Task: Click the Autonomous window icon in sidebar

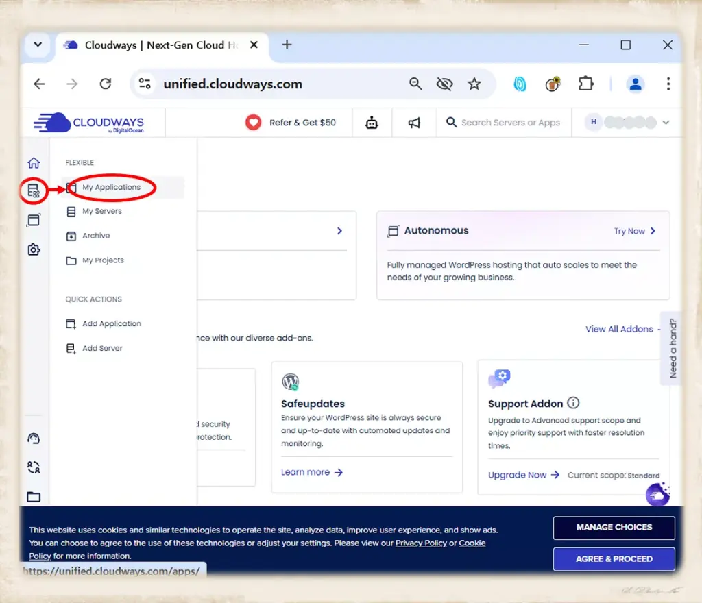Action: click(x=34, y=221)
